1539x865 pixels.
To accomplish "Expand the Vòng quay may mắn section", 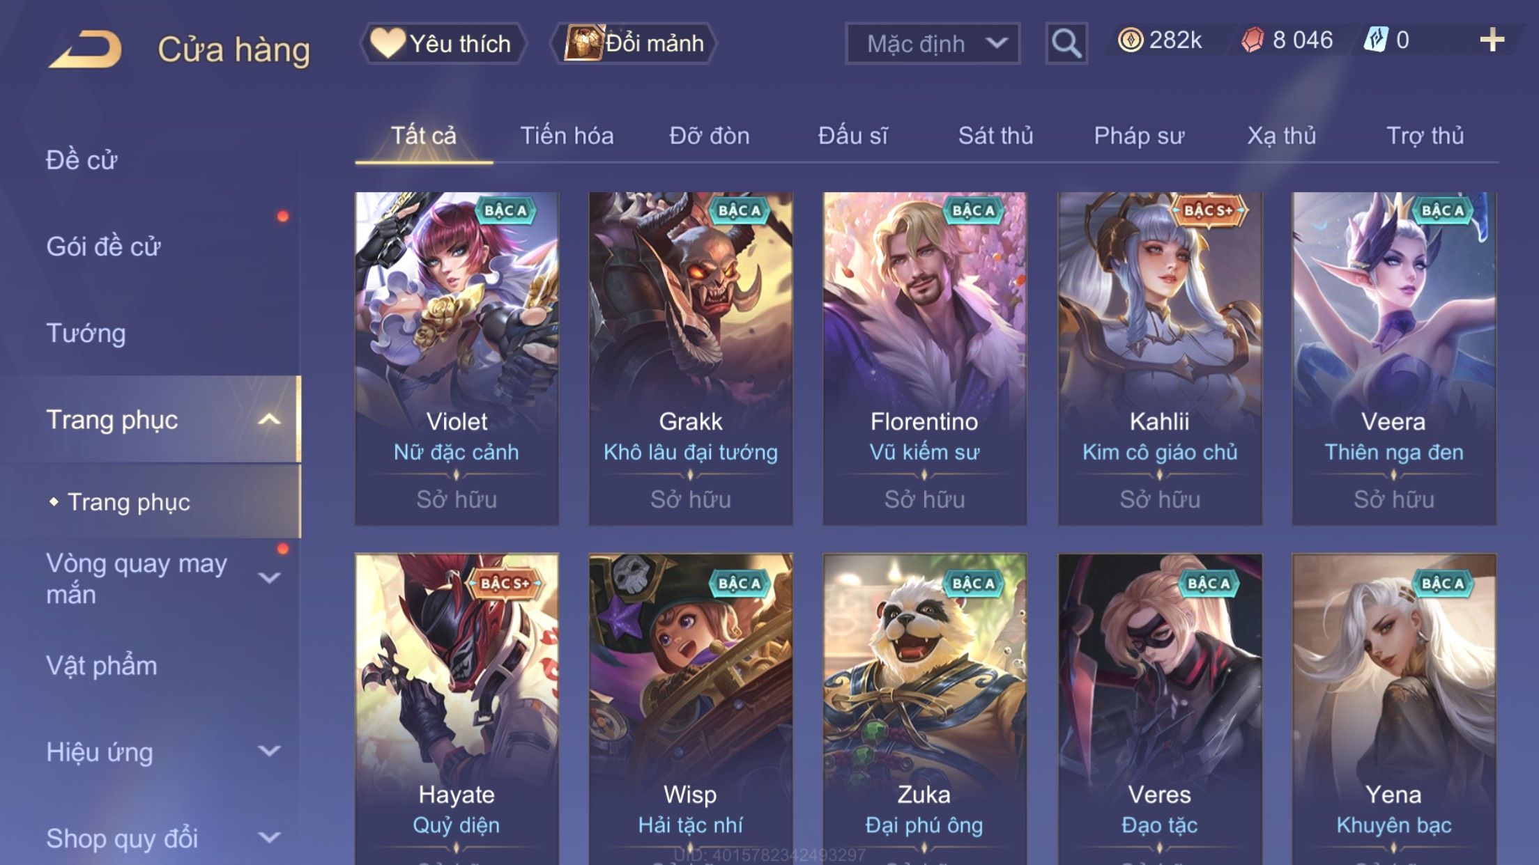I will pyautogui.click(x=269, y=578).
